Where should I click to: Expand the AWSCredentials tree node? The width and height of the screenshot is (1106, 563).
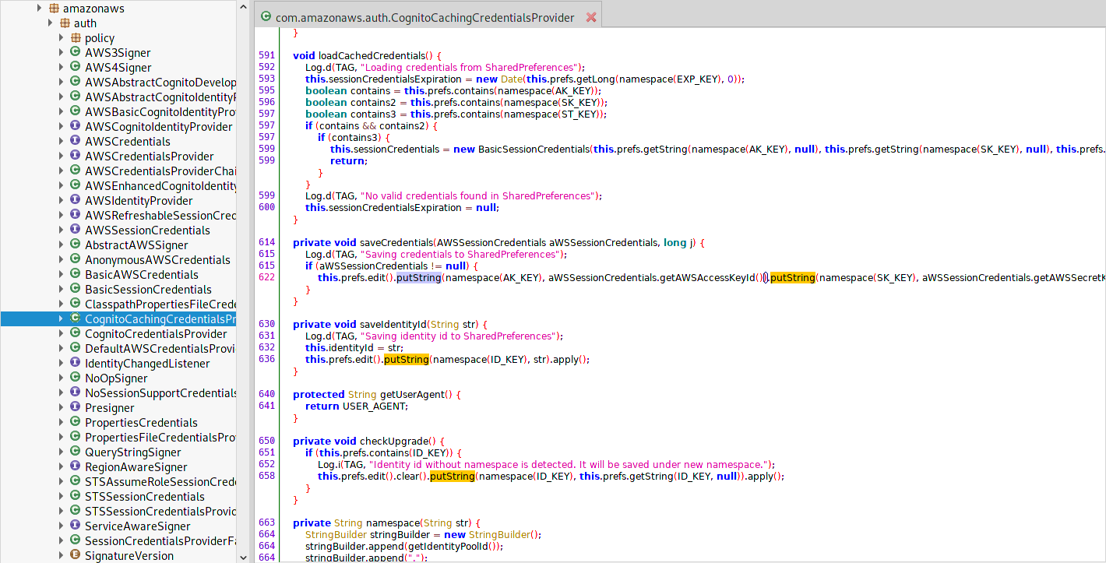click(x=62, y=142)
